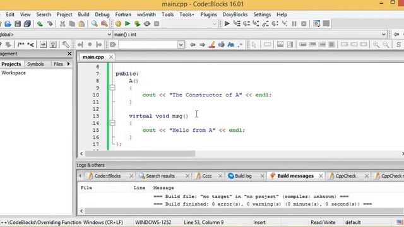
Task: Click the Rebuild icon
Action: 147,24
